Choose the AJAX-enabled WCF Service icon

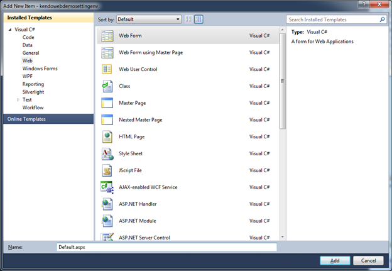point(107,187)
